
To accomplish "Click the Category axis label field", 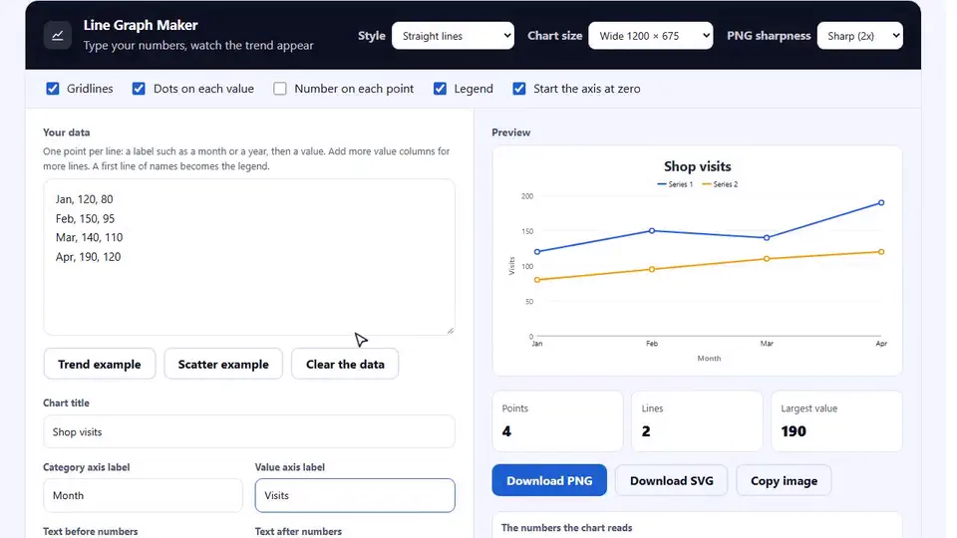I will pyautogui.click(x=143, y=495).
